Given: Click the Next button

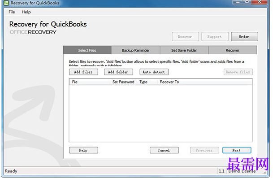Looking at the screenshot, I should click(x=237, y=150).
